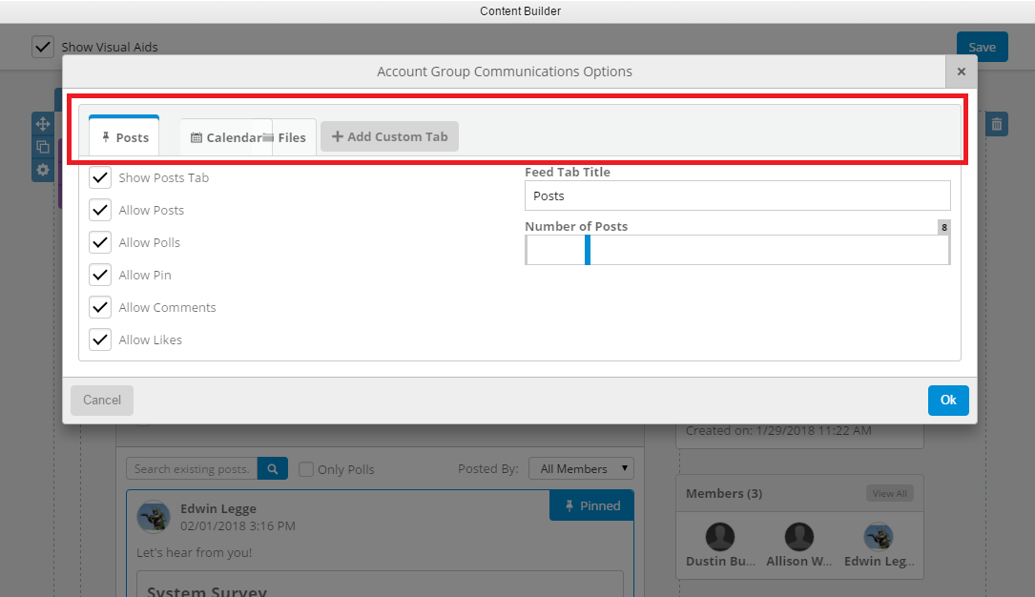Click View All members button
This screenshot has width=1035, height=597.
click(889, 493)
